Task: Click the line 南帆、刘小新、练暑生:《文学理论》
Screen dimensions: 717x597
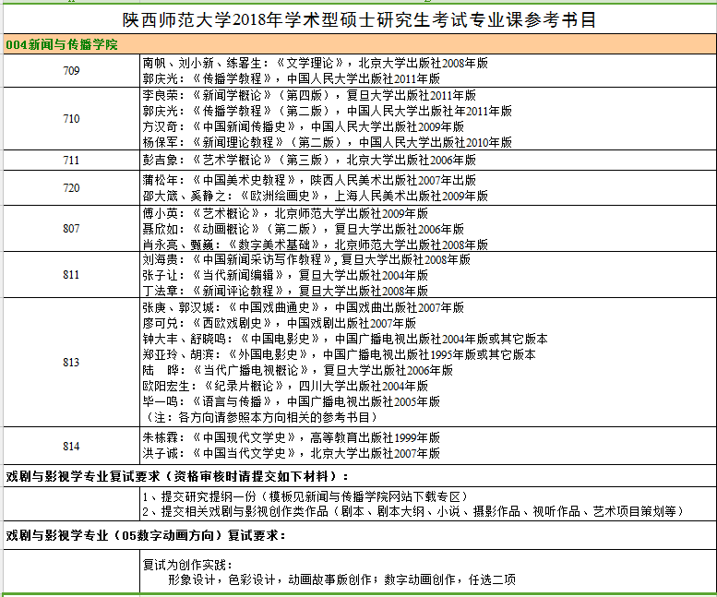Action: click(315, 63)
